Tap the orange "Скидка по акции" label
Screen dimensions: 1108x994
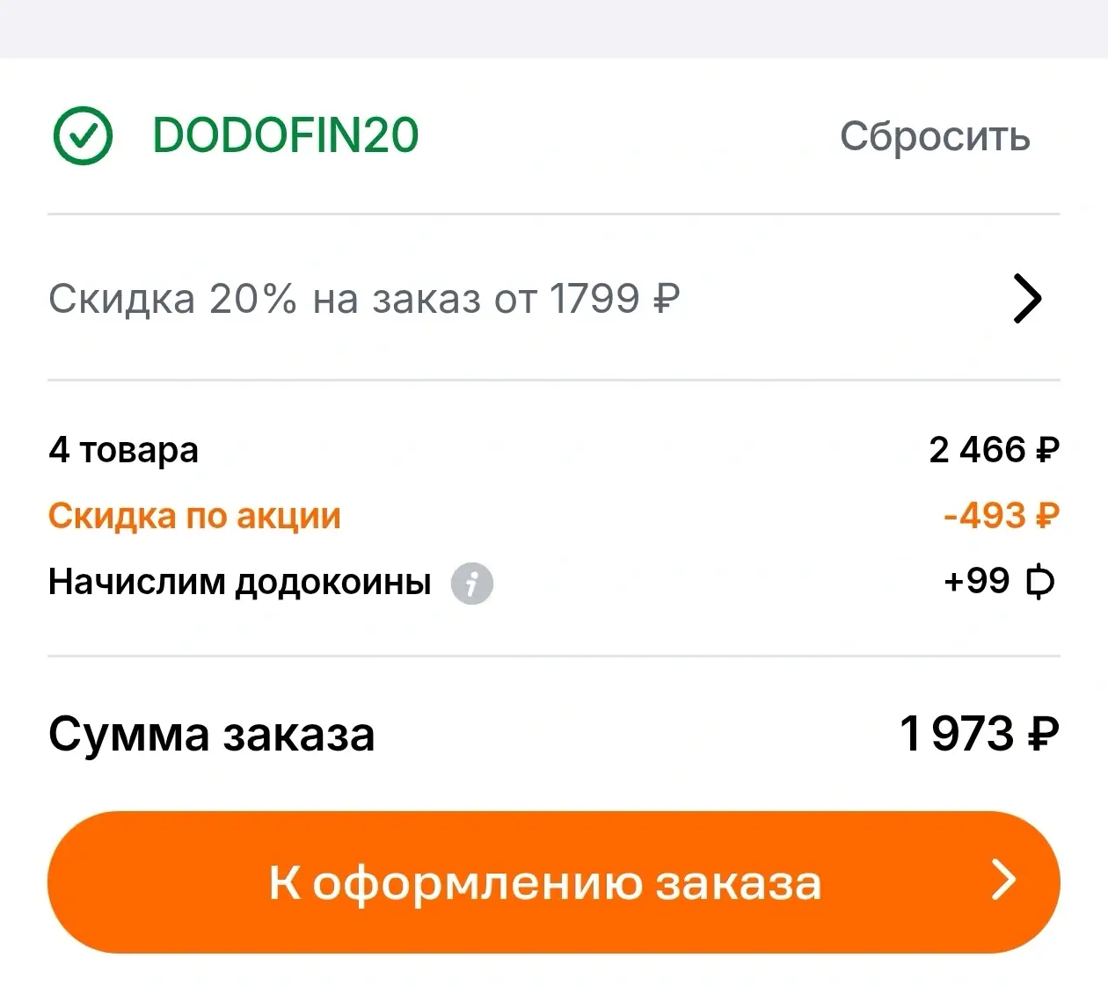(194, 516)
